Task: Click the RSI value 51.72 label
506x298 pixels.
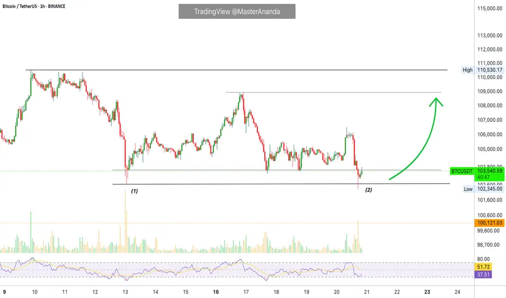Action: [483, 267]
